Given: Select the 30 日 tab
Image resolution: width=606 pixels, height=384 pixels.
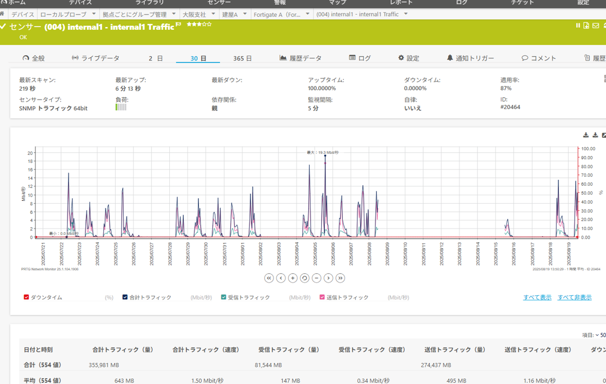Looking at the screenshot, I should pyautogui.click(x=198, y=58).
